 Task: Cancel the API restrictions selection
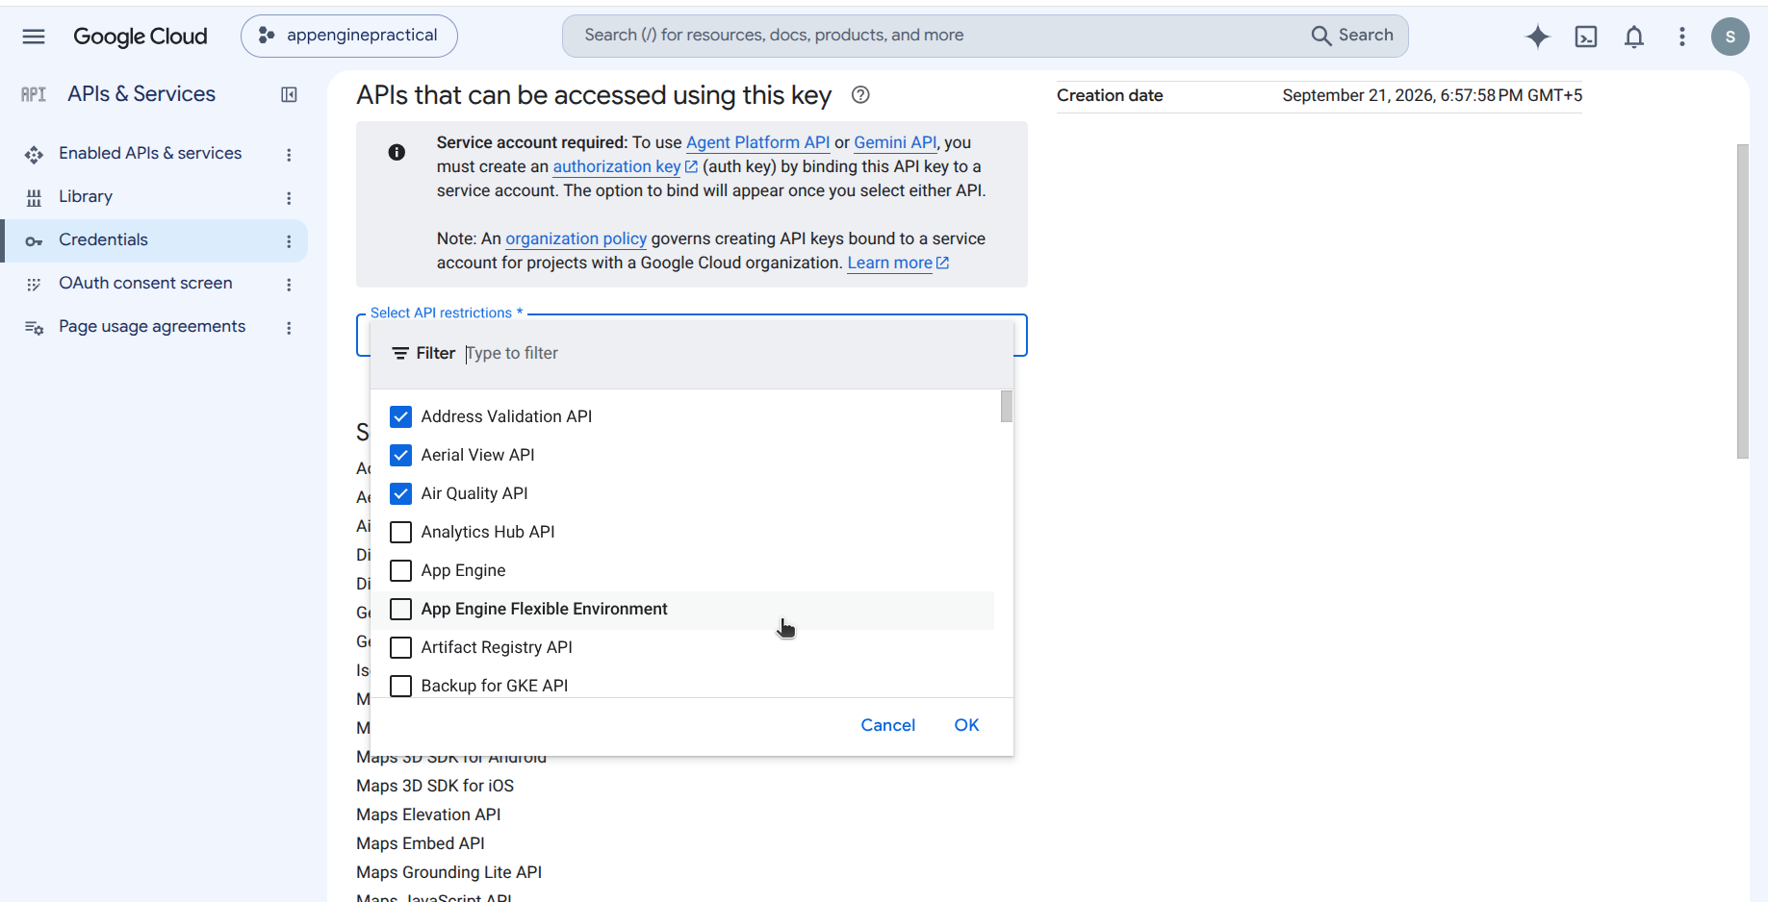coord(887,725)
